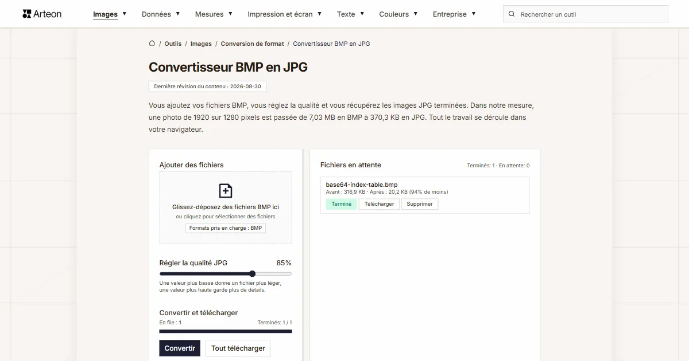Go to Conversion de format breadcrumb link
The image size is (689, 361).
coord(252,44)
